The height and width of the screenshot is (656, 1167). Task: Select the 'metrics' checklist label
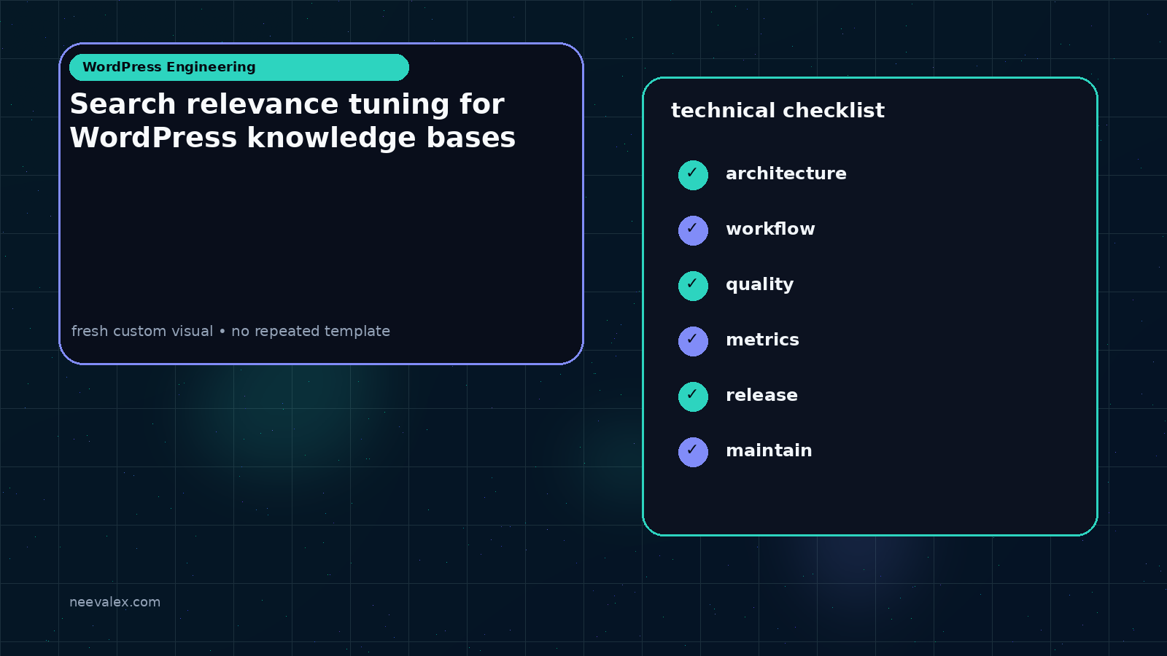point(762,340)
